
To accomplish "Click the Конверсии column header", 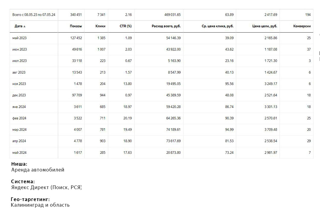I will (x=302, y=26).
